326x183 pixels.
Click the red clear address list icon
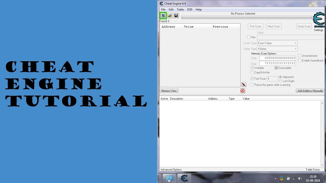coord(243,91)
